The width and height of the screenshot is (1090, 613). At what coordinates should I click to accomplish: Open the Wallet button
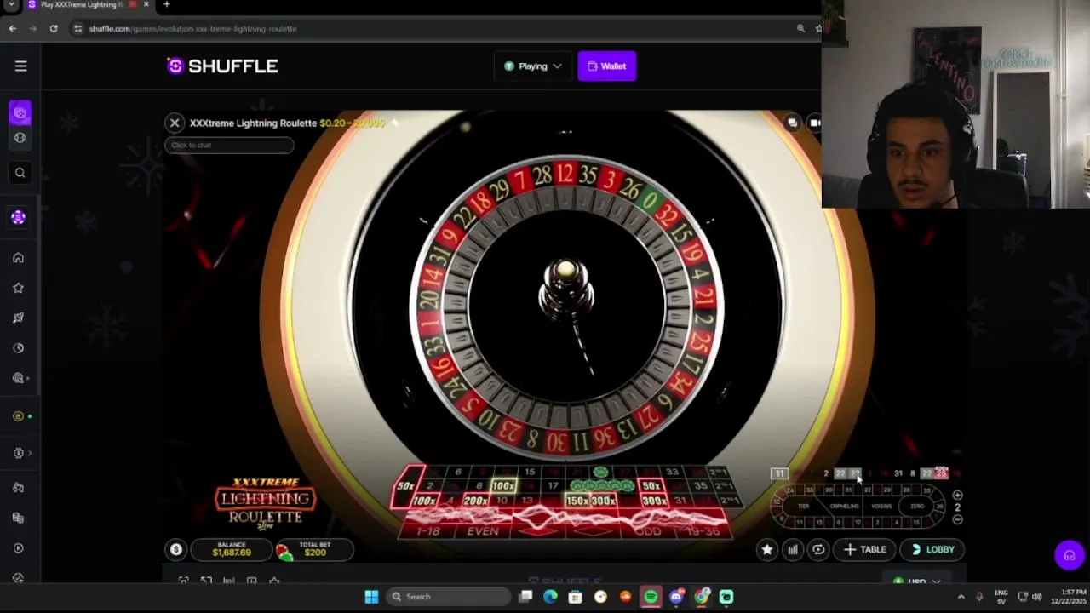pos(606,66)
